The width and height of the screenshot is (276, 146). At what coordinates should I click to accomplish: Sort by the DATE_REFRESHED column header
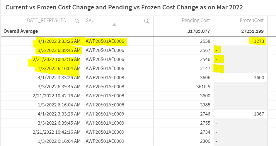tap(47, 21)
